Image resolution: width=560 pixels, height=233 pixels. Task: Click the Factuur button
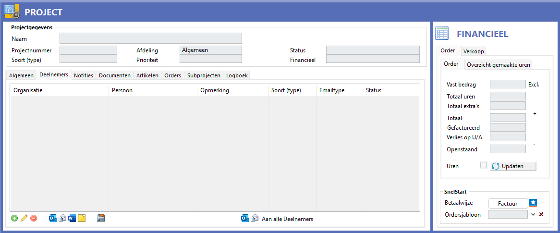point(508,203)
